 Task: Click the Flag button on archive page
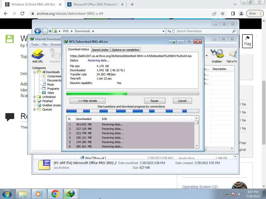click(247, 41)
